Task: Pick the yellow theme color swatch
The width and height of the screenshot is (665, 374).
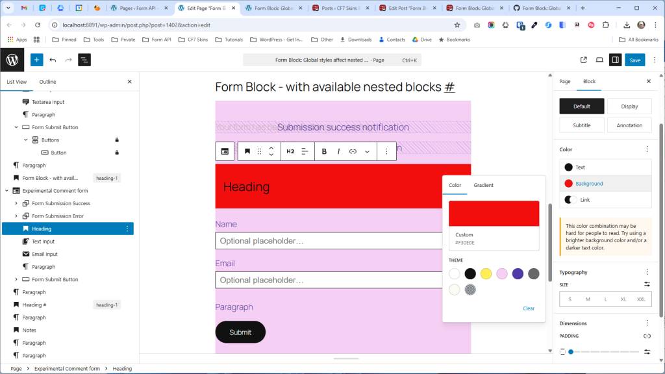Action: pyautogui.click(x=486, y=274)
